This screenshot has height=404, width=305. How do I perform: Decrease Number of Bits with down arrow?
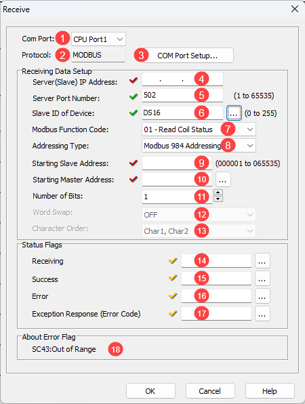click(x=218, y=199)
